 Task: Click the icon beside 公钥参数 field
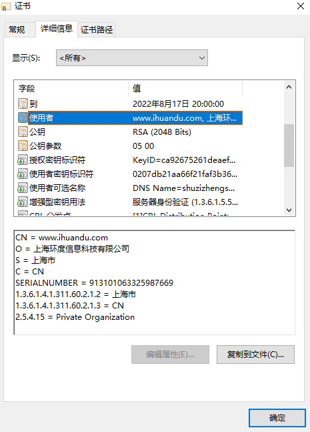tap(23, 146)
